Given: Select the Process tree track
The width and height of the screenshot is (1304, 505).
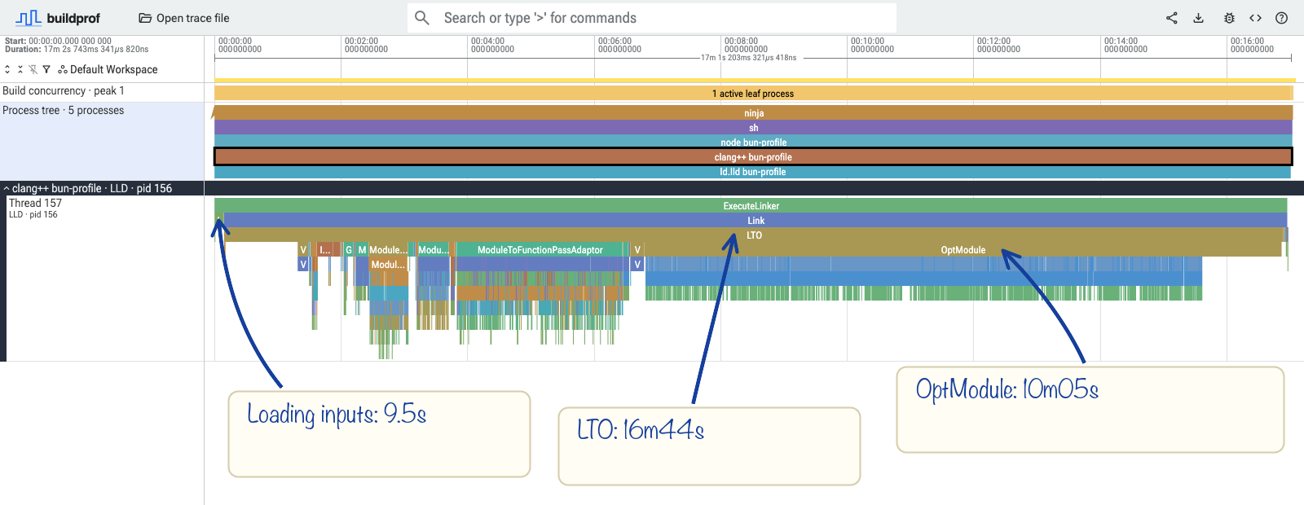Looking at the screenshot, I should [102, 140].
